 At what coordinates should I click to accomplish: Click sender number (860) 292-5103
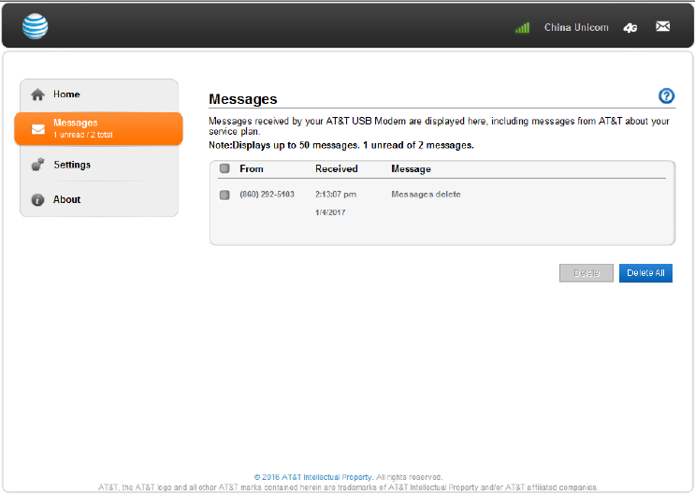pyautogui.click(x=267, y=195)
